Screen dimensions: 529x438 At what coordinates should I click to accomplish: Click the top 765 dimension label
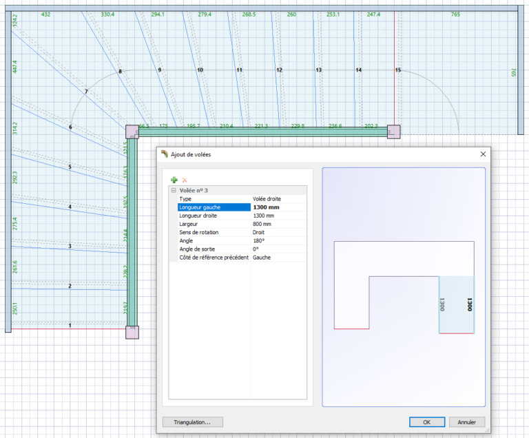click(455, 14)
